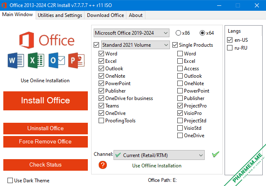Viewport: 266px width, 186px height.
Task: Click the Office Path: E: text
Action: click(162, 180)
